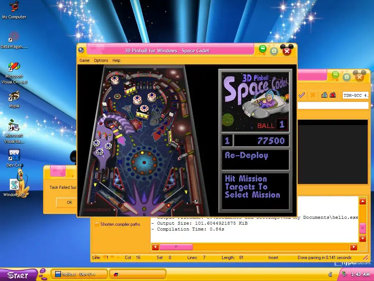374x281 pixels.
Task: Click Done parsing status bar message
Action: click(324, 258)
